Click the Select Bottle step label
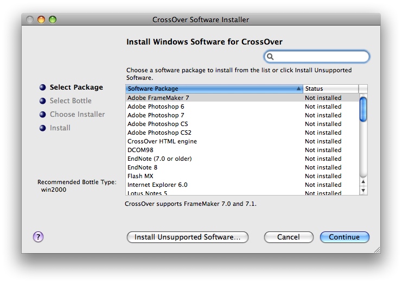The width and height of the screenshot is (402, 283). tap(71, 101)
